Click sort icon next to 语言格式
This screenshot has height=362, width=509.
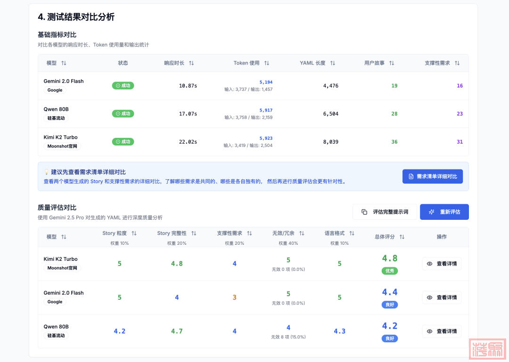(352, 233)
